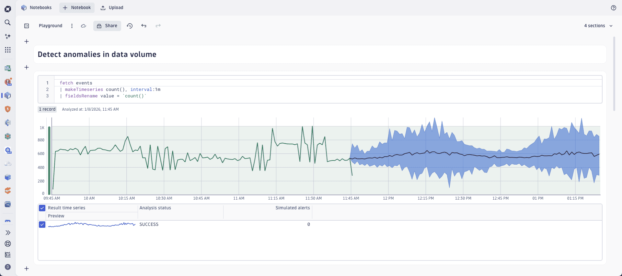This screenshot has width=622, height=276.
Task: Open the Notebooks tab
Action: pyautogui.click(x=36, y=8)
